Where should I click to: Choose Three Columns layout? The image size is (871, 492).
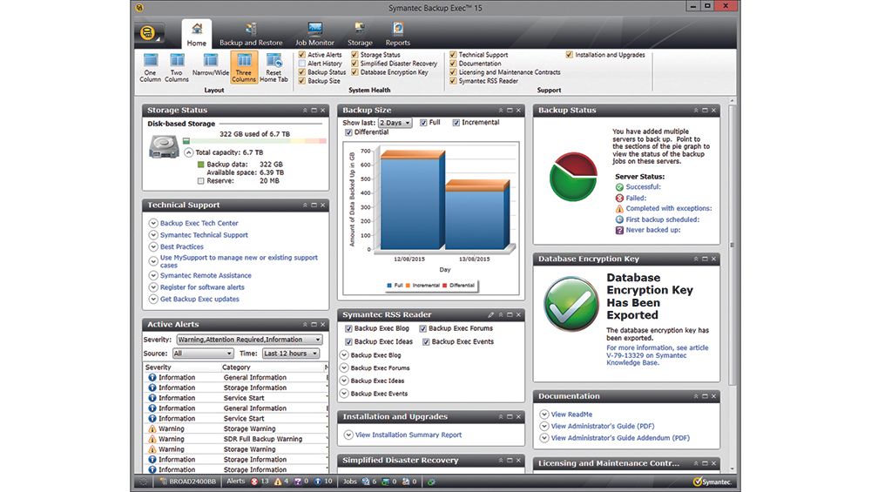(x=244, y=68)
